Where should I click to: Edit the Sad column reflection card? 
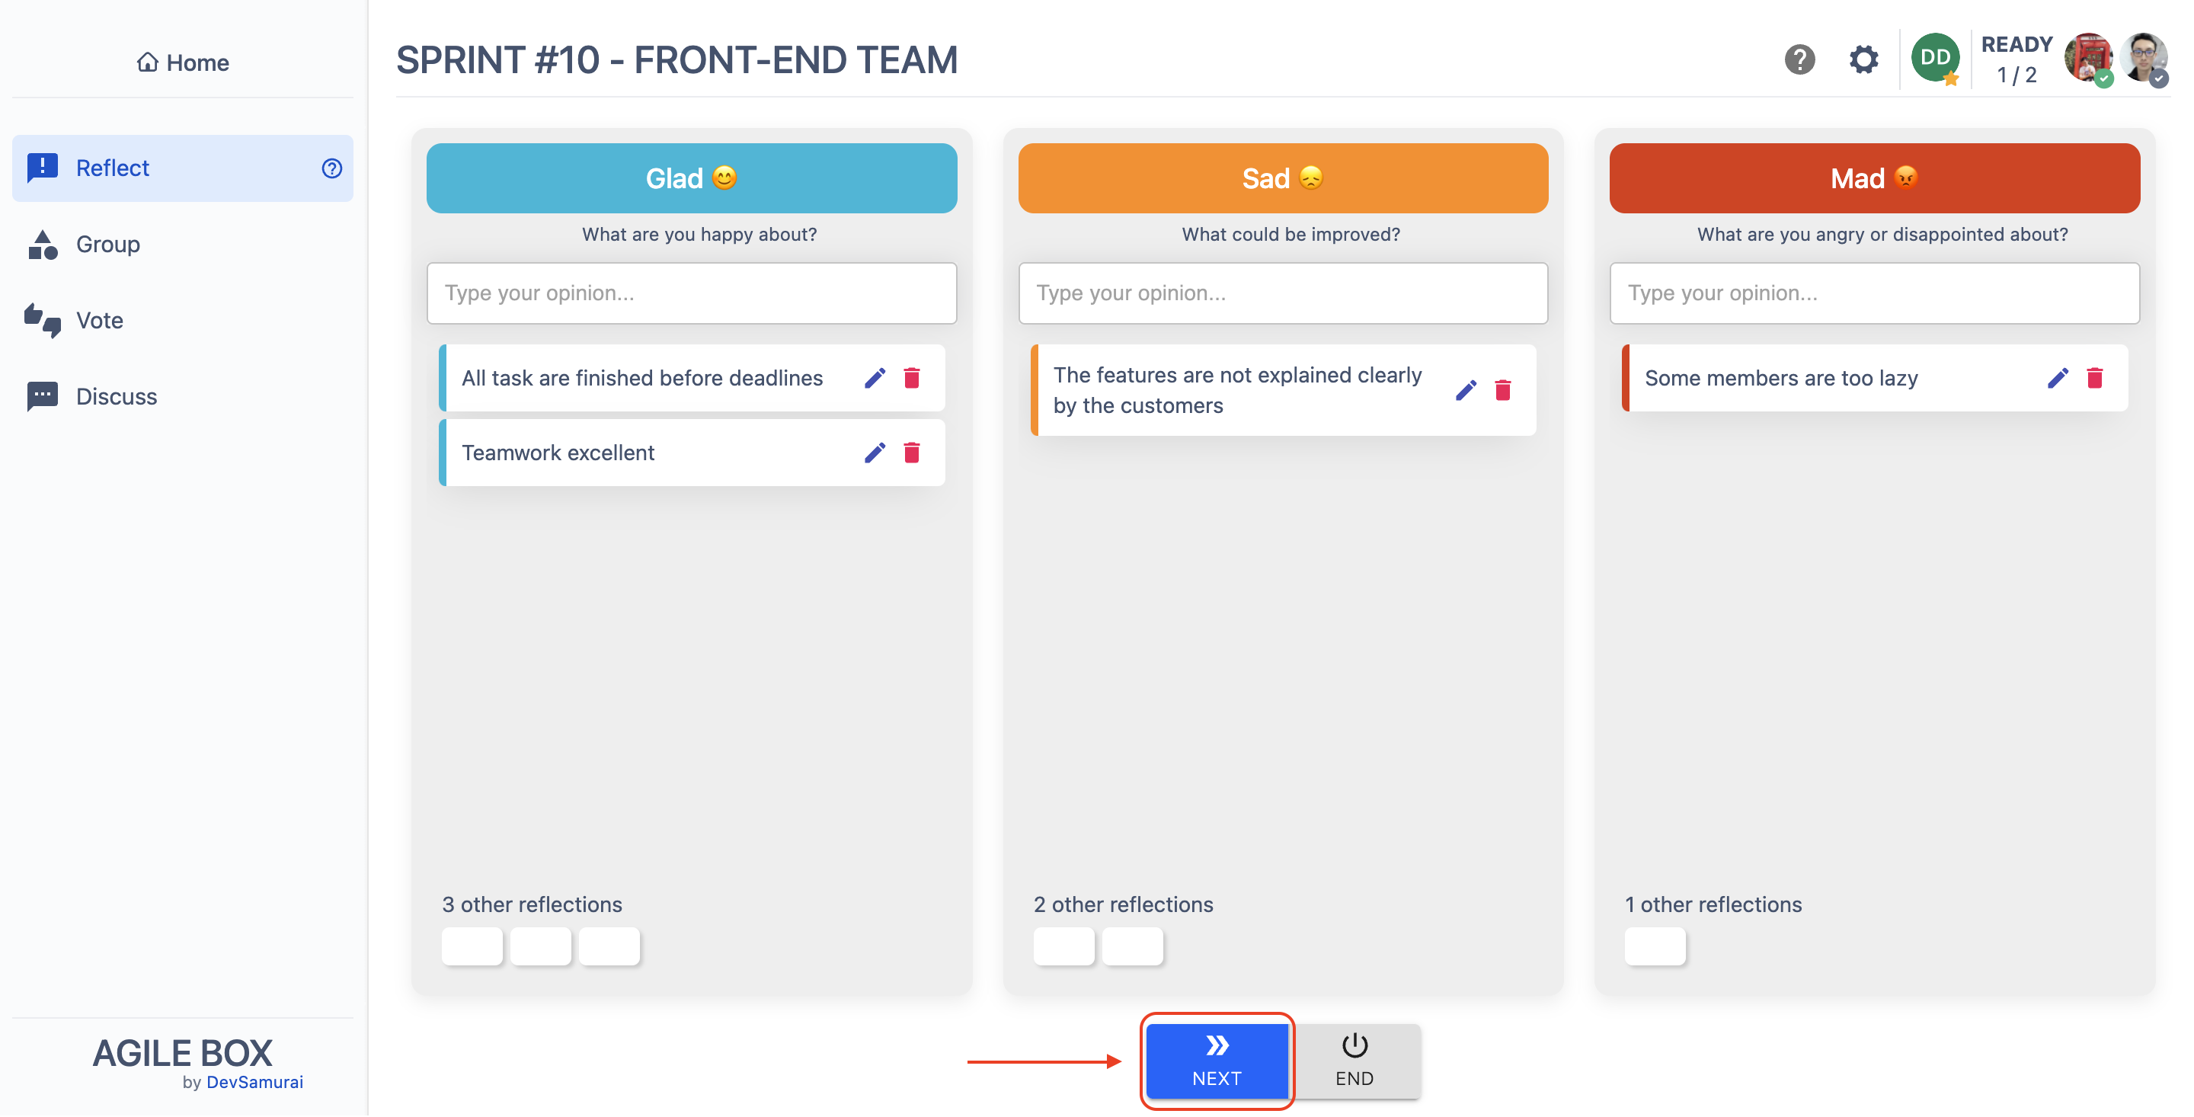tap(1466, 390)
